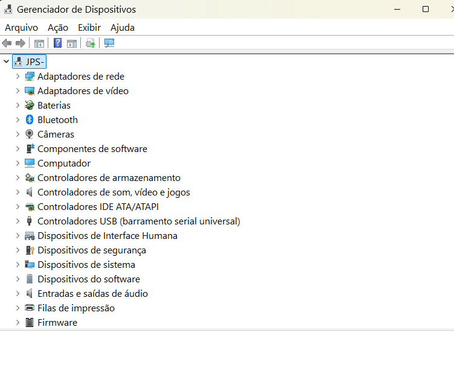Collapse the JPS- root node
The height and width of the screenshot is (365, 454).
click(7, 62)
